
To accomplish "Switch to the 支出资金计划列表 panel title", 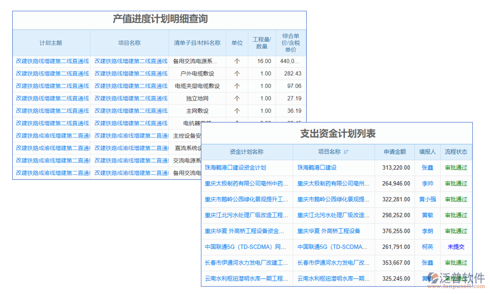I will coord(340,134).
